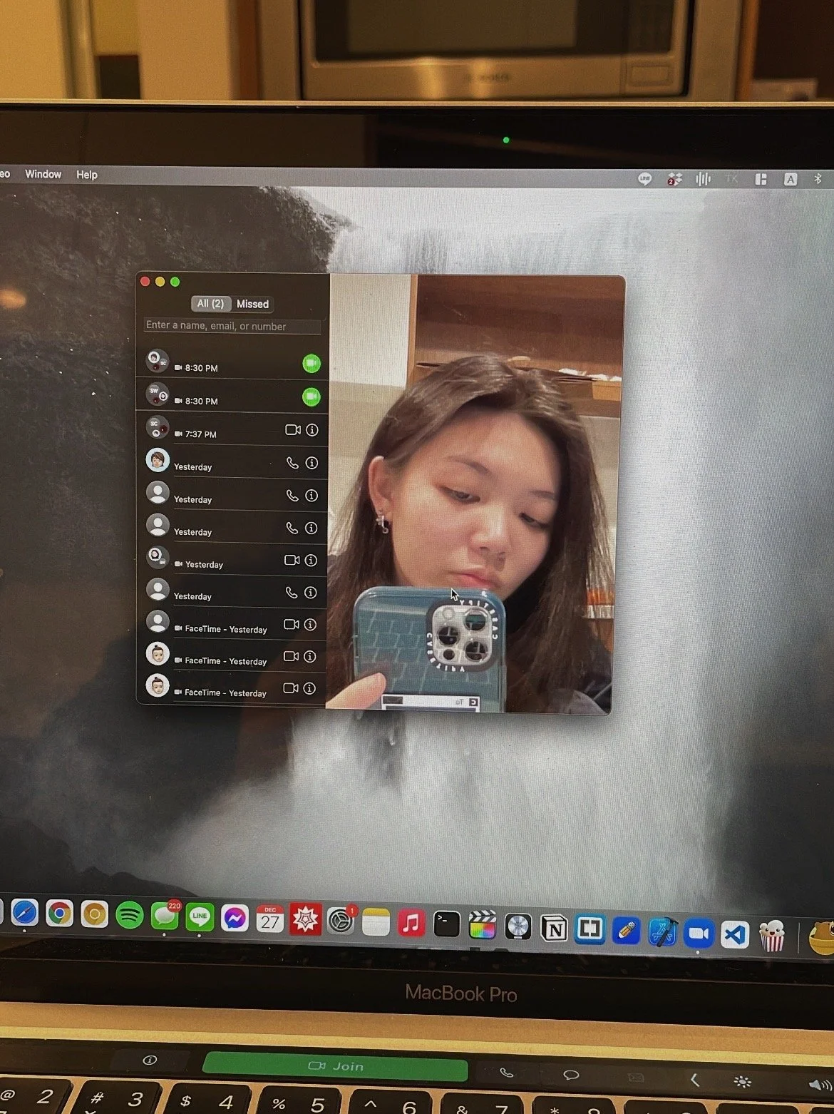Screen dimensions: 834x1114
Task: Click the TK menu bar item
Action: click(x=731, y=179)
